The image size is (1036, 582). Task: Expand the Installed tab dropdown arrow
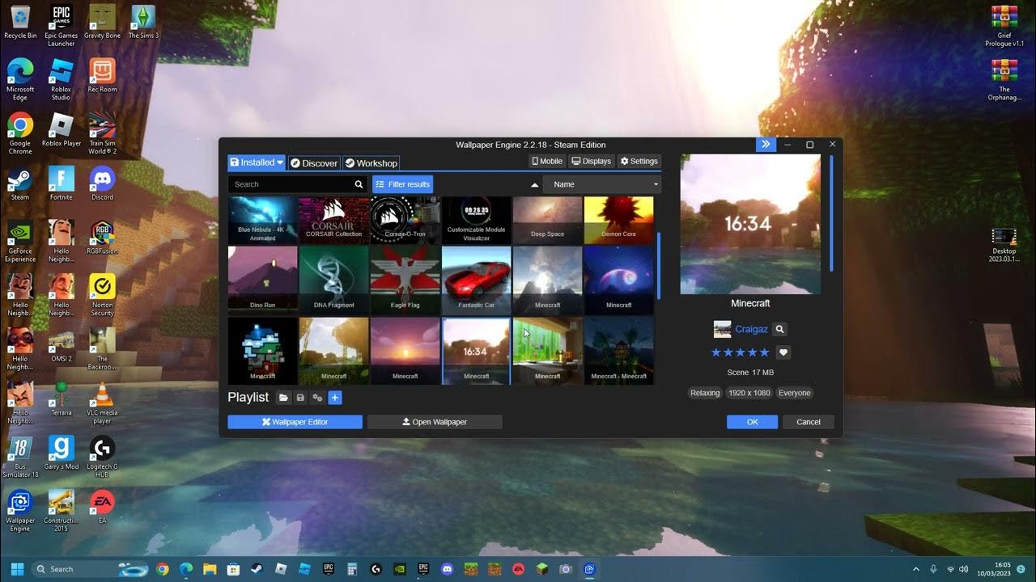pos(280,162)
